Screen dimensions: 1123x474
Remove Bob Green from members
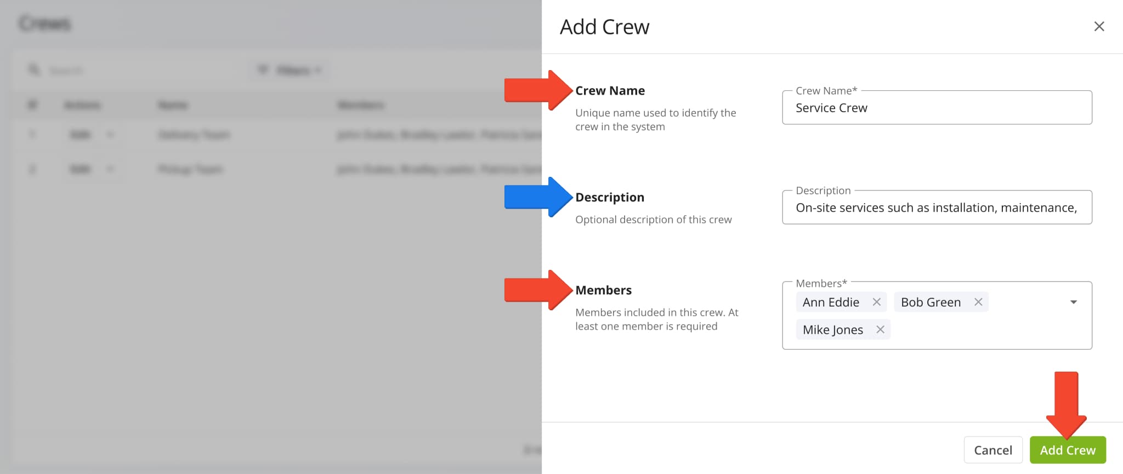[x=978, y=302]
